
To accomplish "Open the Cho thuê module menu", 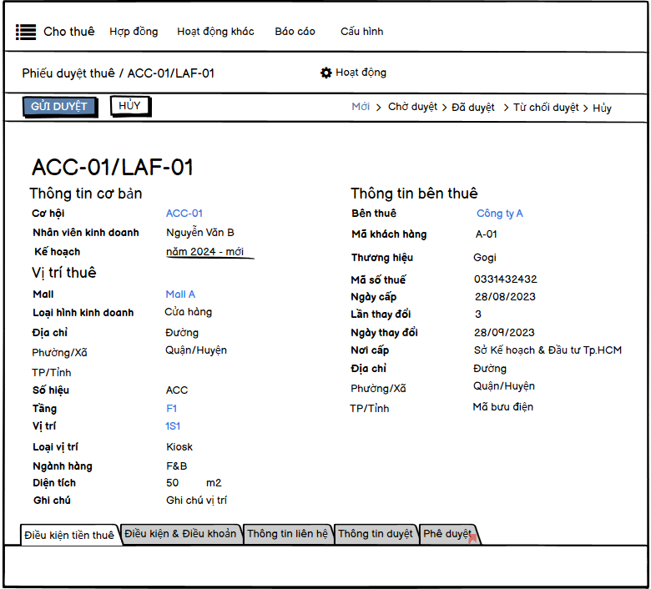I will pos(69,32).
